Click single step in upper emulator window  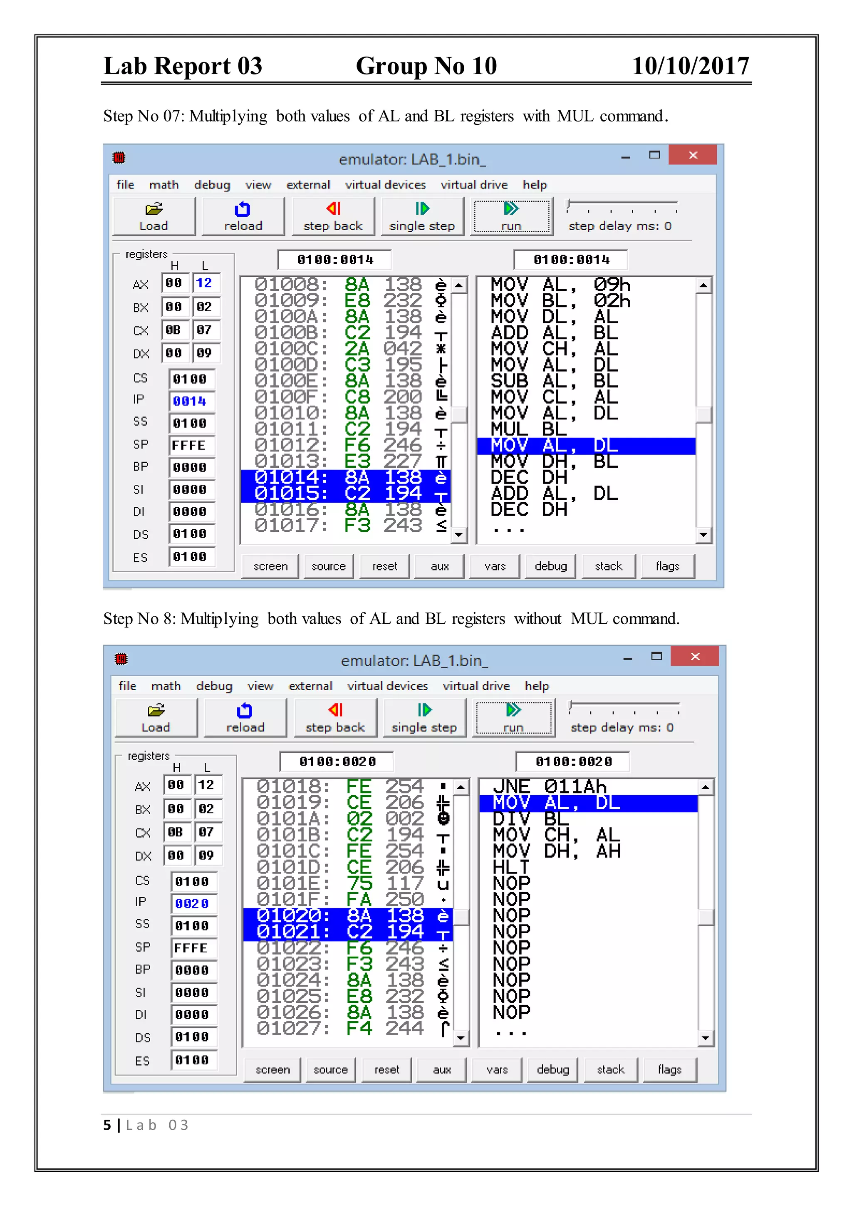click(422, 216)
